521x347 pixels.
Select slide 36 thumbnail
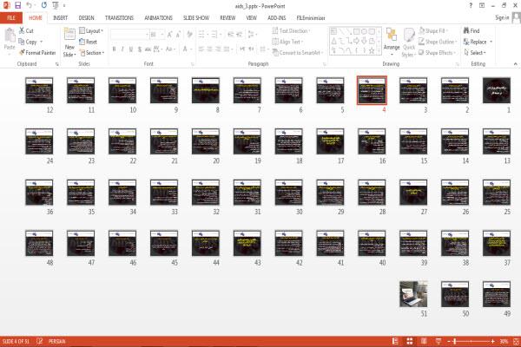tap(39, 193)
